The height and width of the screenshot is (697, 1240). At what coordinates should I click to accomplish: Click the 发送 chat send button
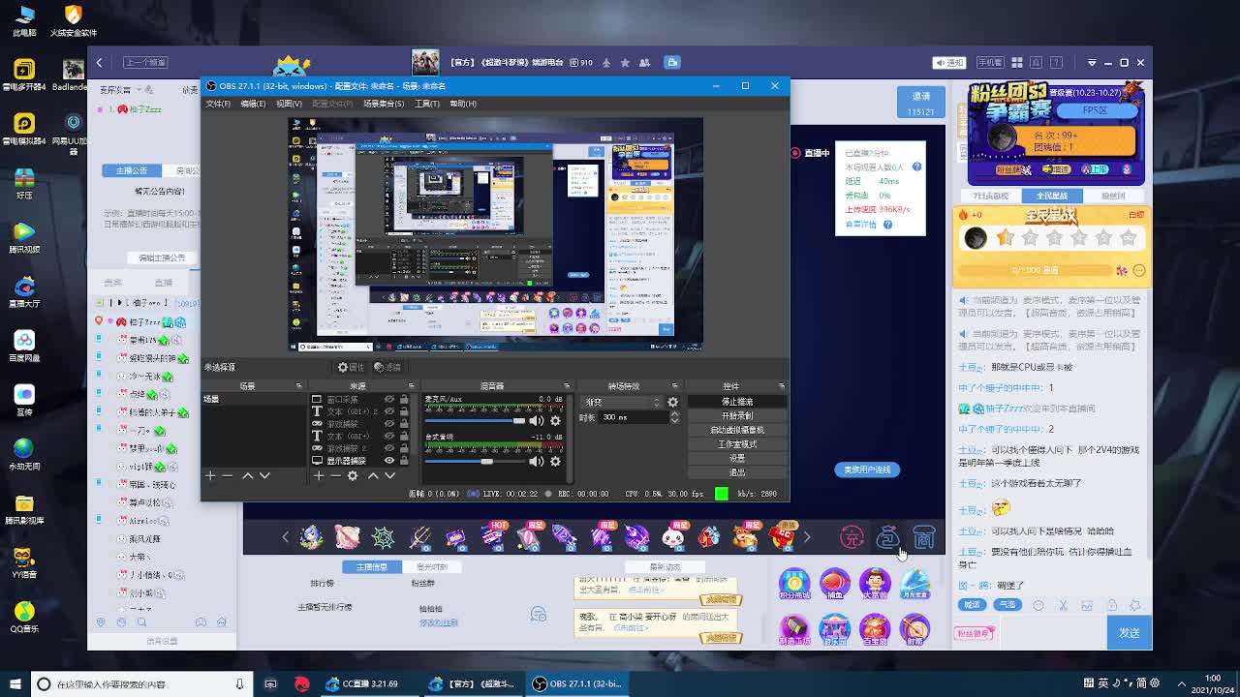[1129, 632]
